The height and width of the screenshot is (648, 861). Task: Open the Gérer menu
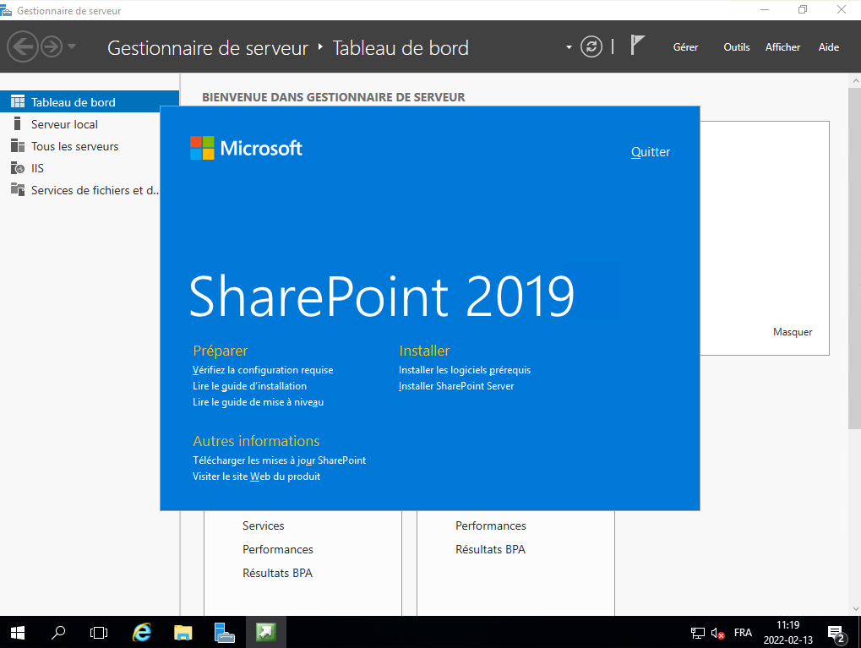coord(685,47)
